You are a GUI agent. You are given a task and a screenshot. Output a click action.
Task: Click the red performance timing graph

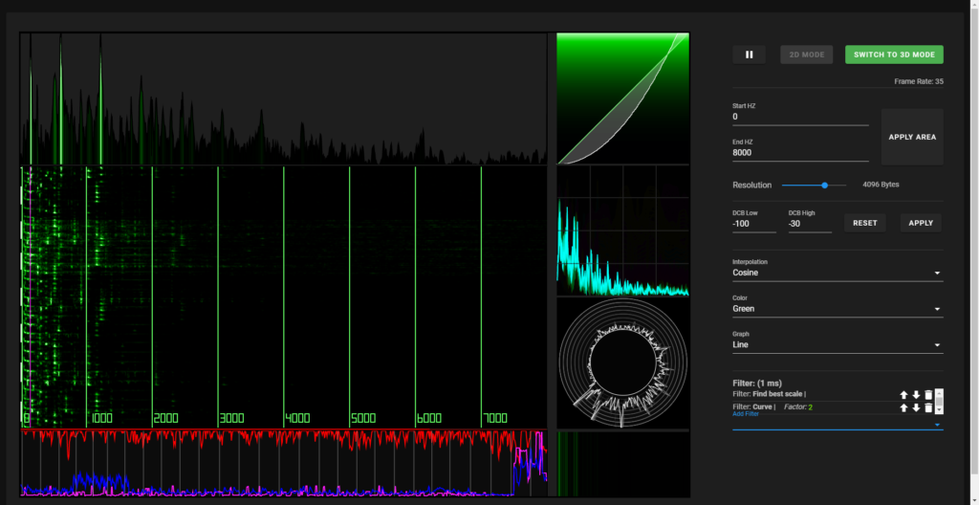[x=283, y=463]
